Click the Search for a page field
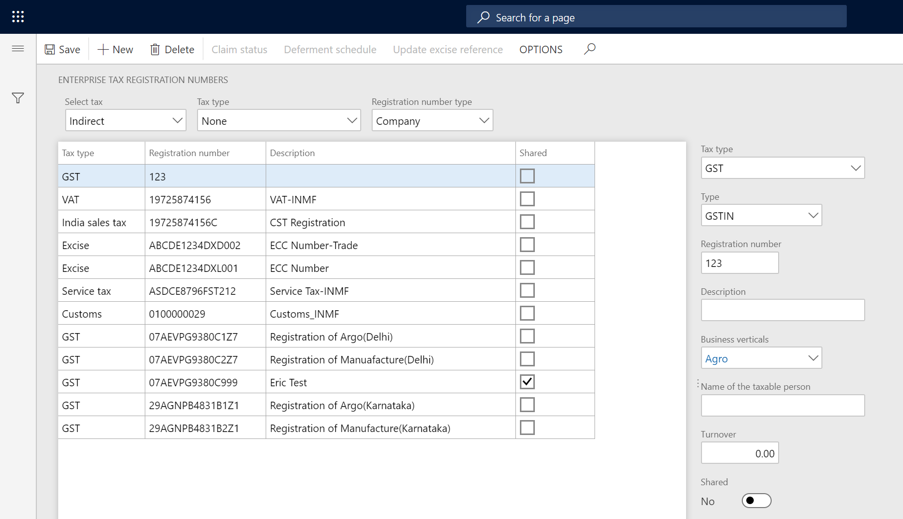Image resolution: width=903 pixels, height=519 pixels. [656, 17]
